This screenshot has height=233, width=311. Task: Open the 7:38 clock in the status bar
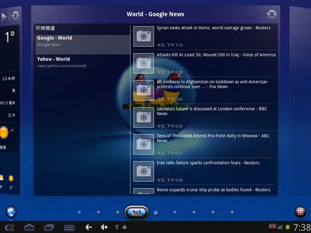pos(302,227)
